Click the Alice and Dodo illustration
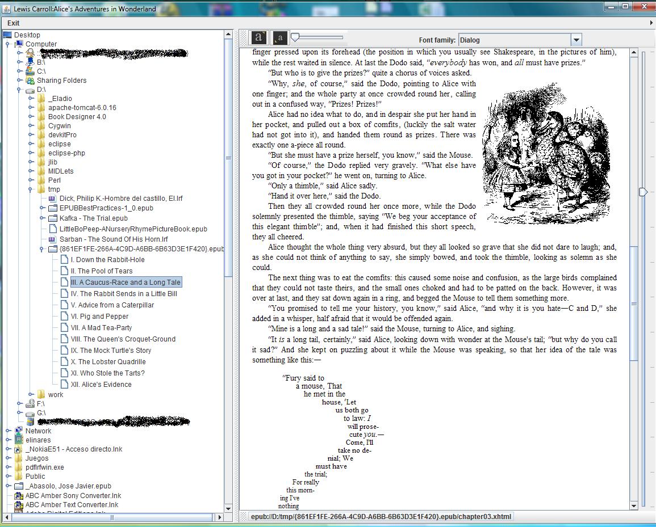 coord(546,153)
